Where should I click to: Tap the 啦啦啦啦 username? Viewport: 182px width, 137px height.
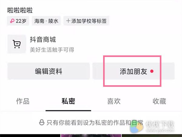point(20,10)
